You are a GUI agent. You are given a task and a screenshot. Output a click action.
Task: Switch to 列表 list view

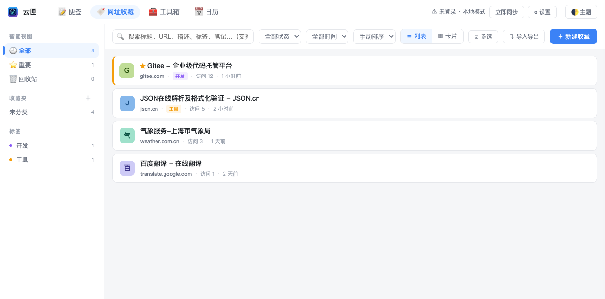[416, 36]
